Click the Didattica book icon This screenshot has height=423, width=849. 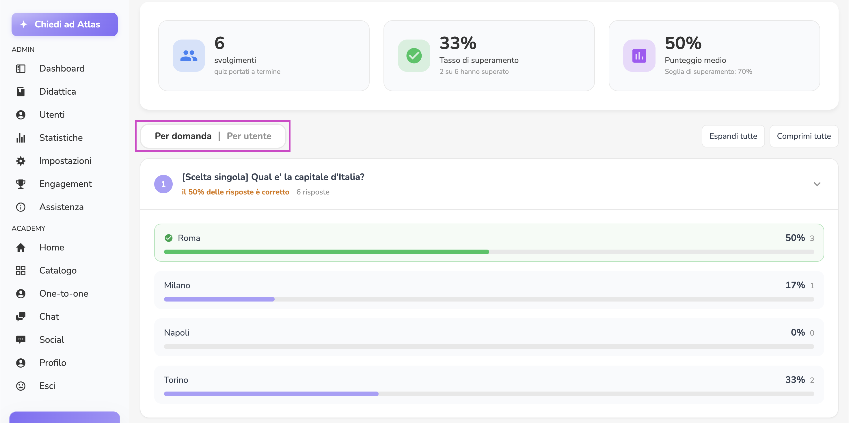tap(21, 91)
